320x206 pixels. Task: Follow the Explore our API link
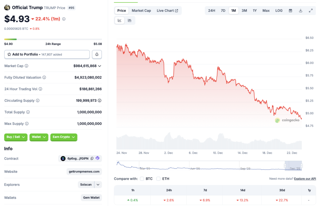click(305, 178)
